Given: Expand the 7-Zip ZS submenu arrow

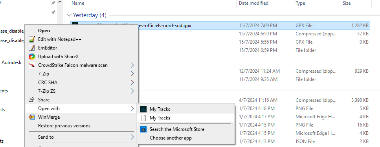Looking at the screenshot, I should [132, 91].
